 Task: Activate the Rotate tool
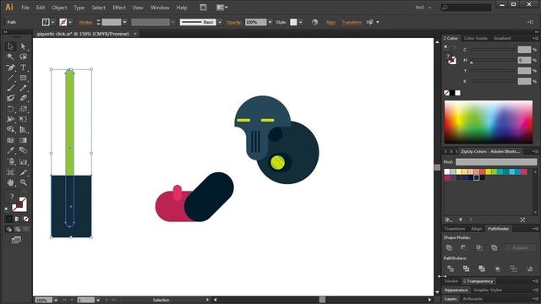tap(10, 109)
